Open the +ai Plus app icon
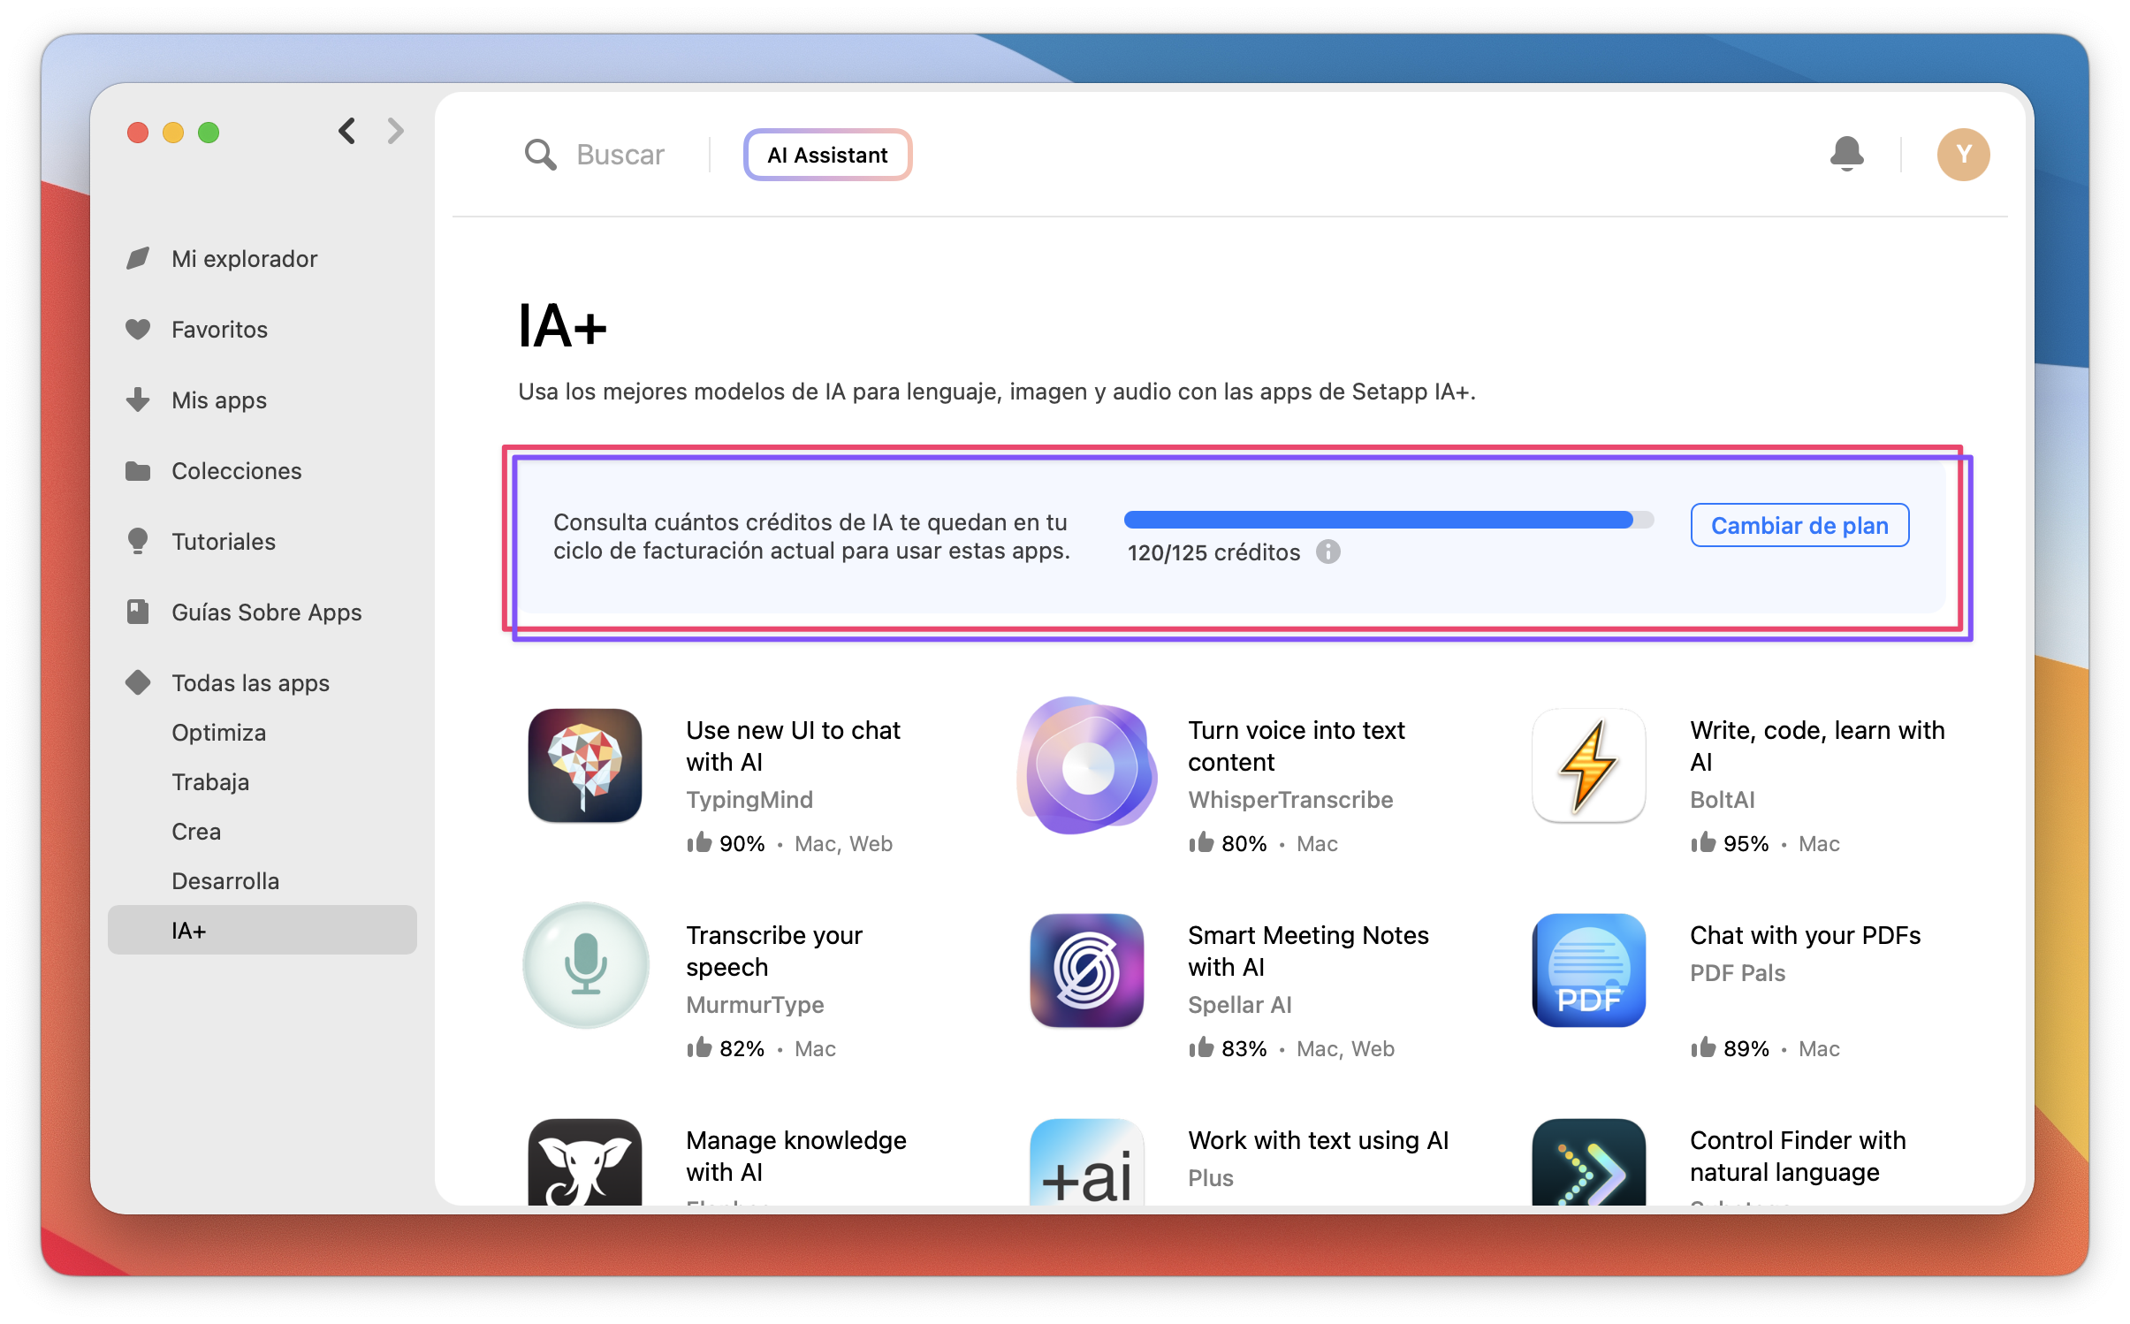 click(1087, 1162)
